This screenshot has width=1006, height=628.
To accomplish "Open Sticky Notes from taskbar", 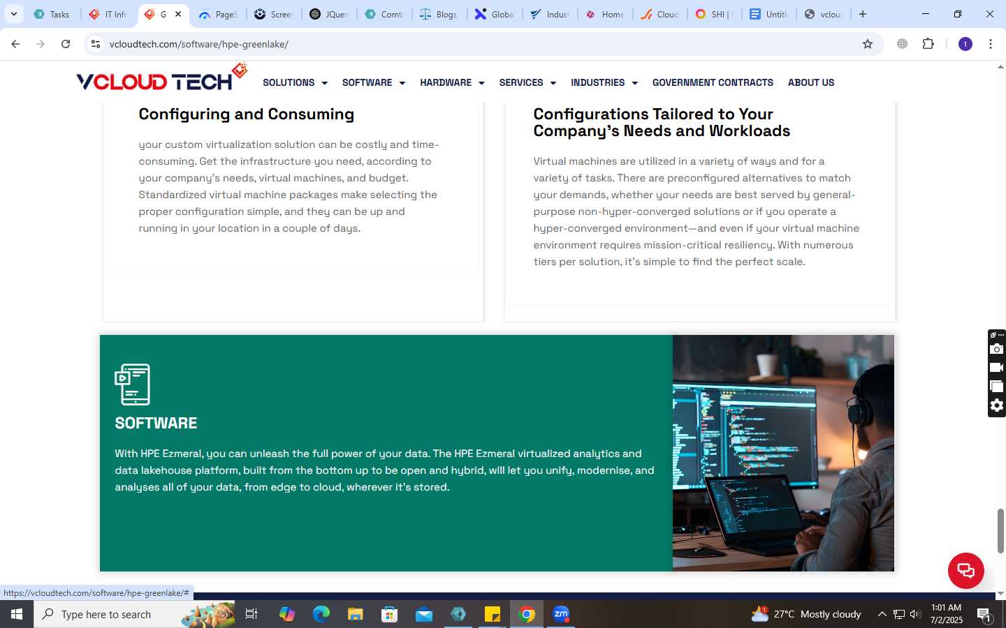I will click(x=493, y=614).
